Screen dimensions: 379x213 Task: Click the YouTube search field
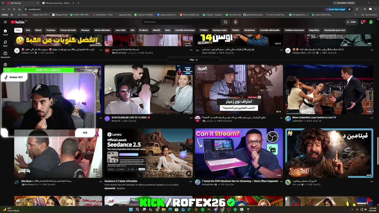coord(181,22)
